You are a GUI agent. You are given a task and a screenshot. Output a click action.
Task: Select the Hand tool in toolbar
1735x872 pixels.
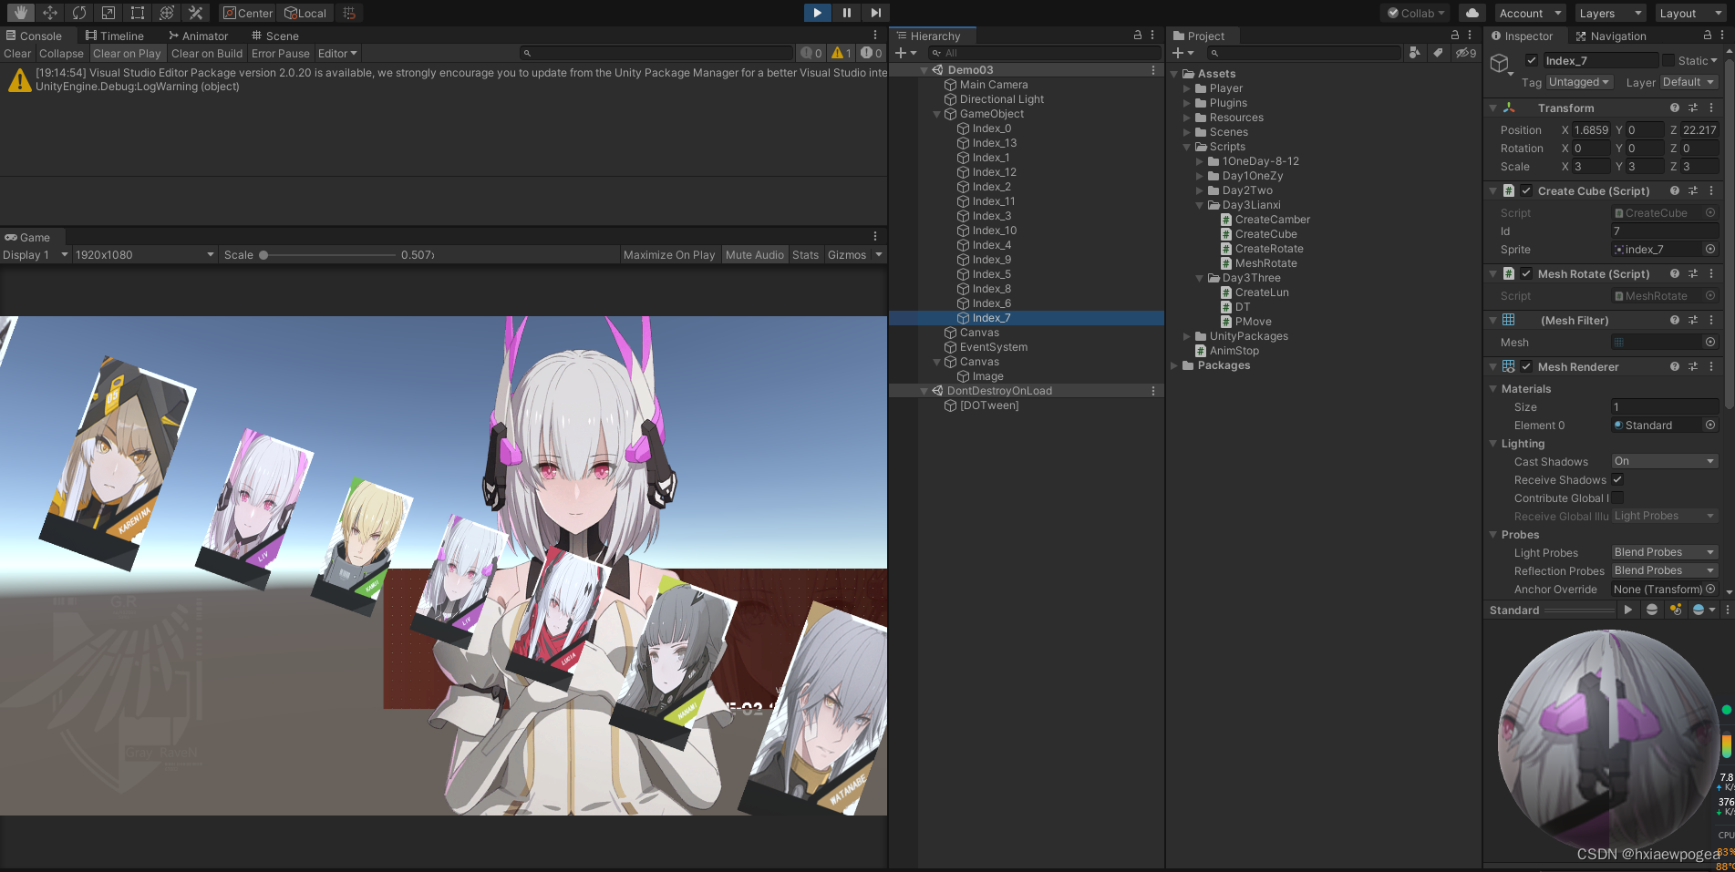(x=20, y=13)
